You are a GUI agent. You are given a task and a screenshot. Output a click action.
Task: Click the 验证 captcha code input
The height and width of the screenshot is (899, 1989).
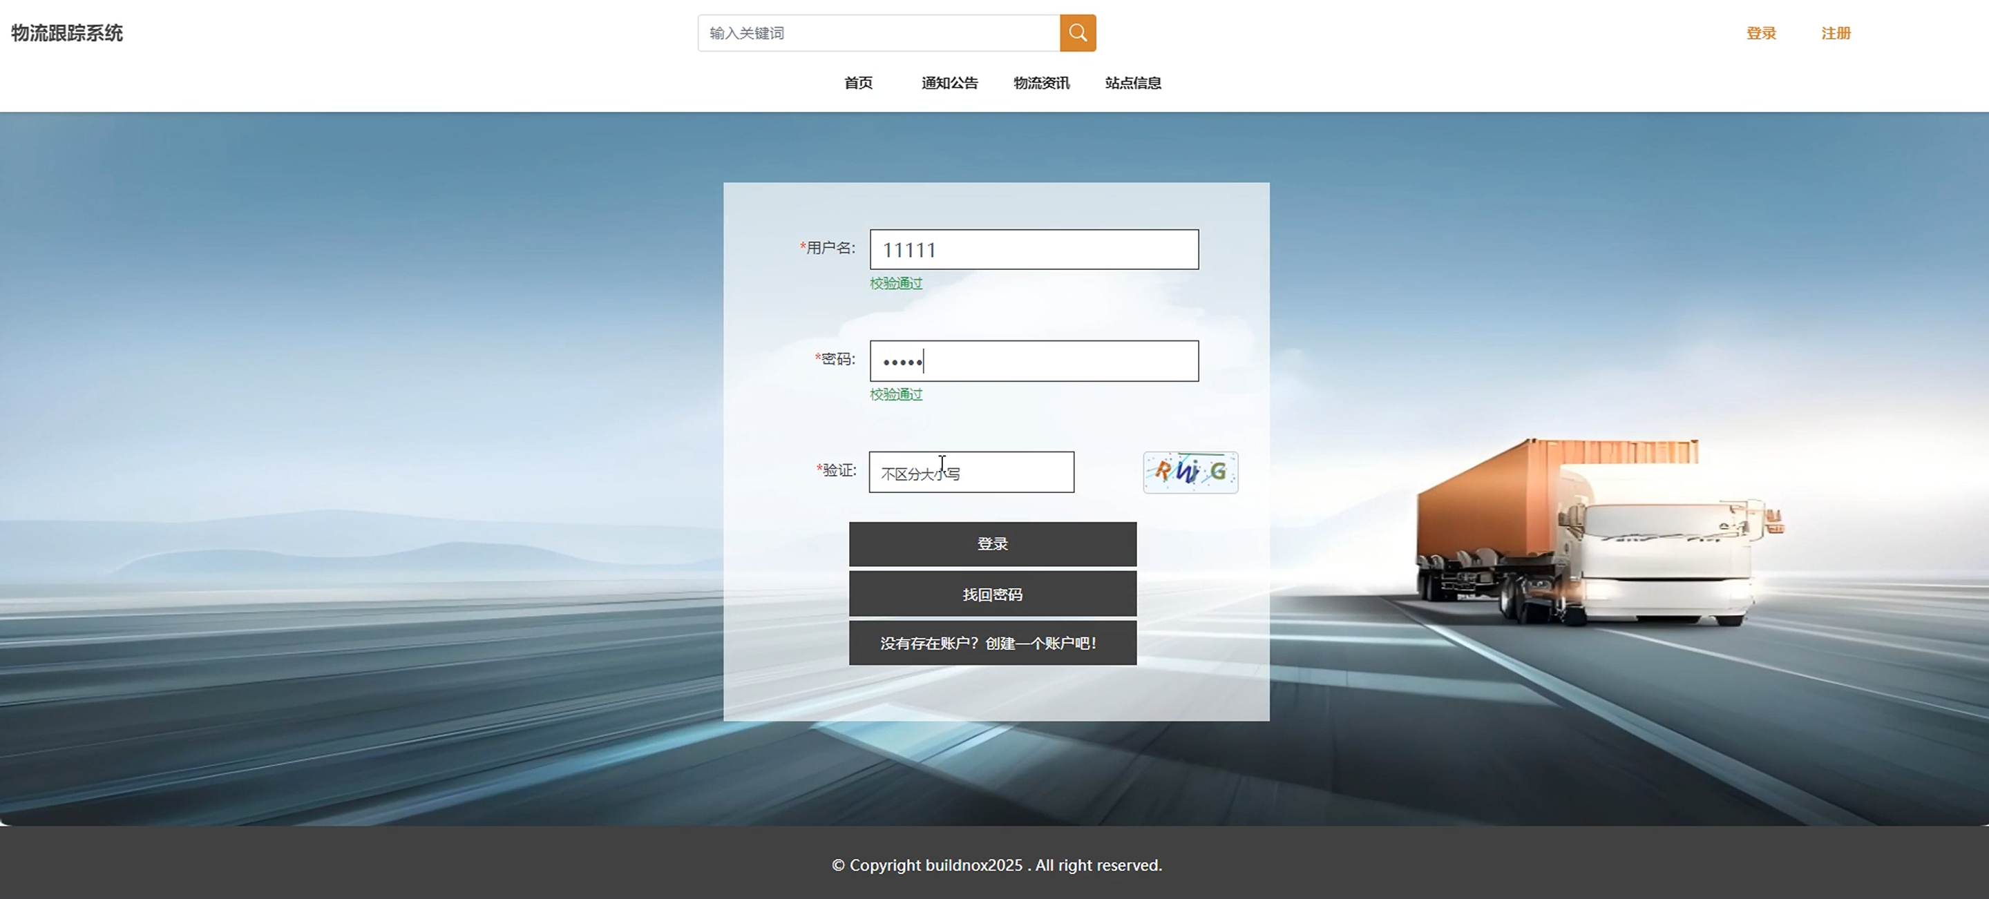pyautogui.click(x=971, y=472)
